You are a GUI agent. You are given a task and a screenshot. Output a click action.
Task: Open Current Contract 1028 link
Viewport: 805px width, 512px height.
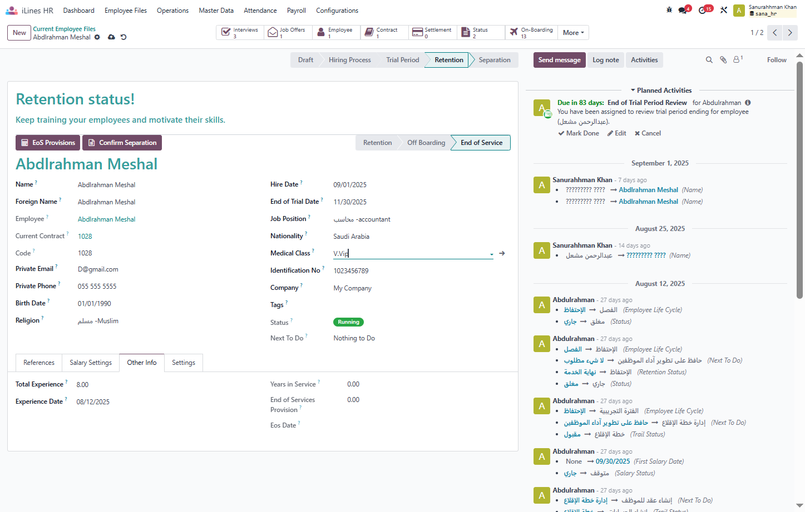(85, 237)
